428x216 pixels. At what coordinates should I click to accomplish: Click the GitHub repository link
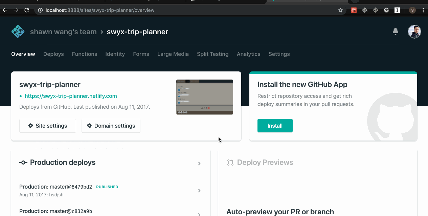coord(62,107)
